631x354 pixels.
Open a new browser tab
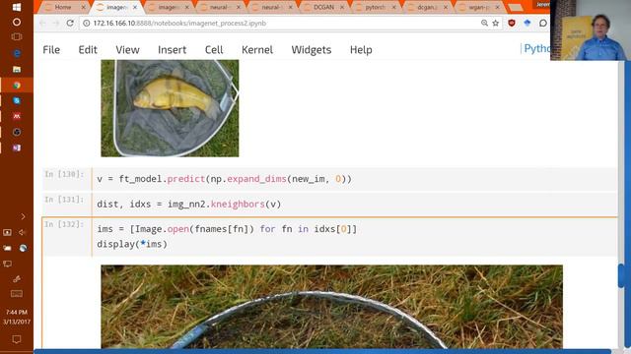pyautogui.click(x=515, y=7)
